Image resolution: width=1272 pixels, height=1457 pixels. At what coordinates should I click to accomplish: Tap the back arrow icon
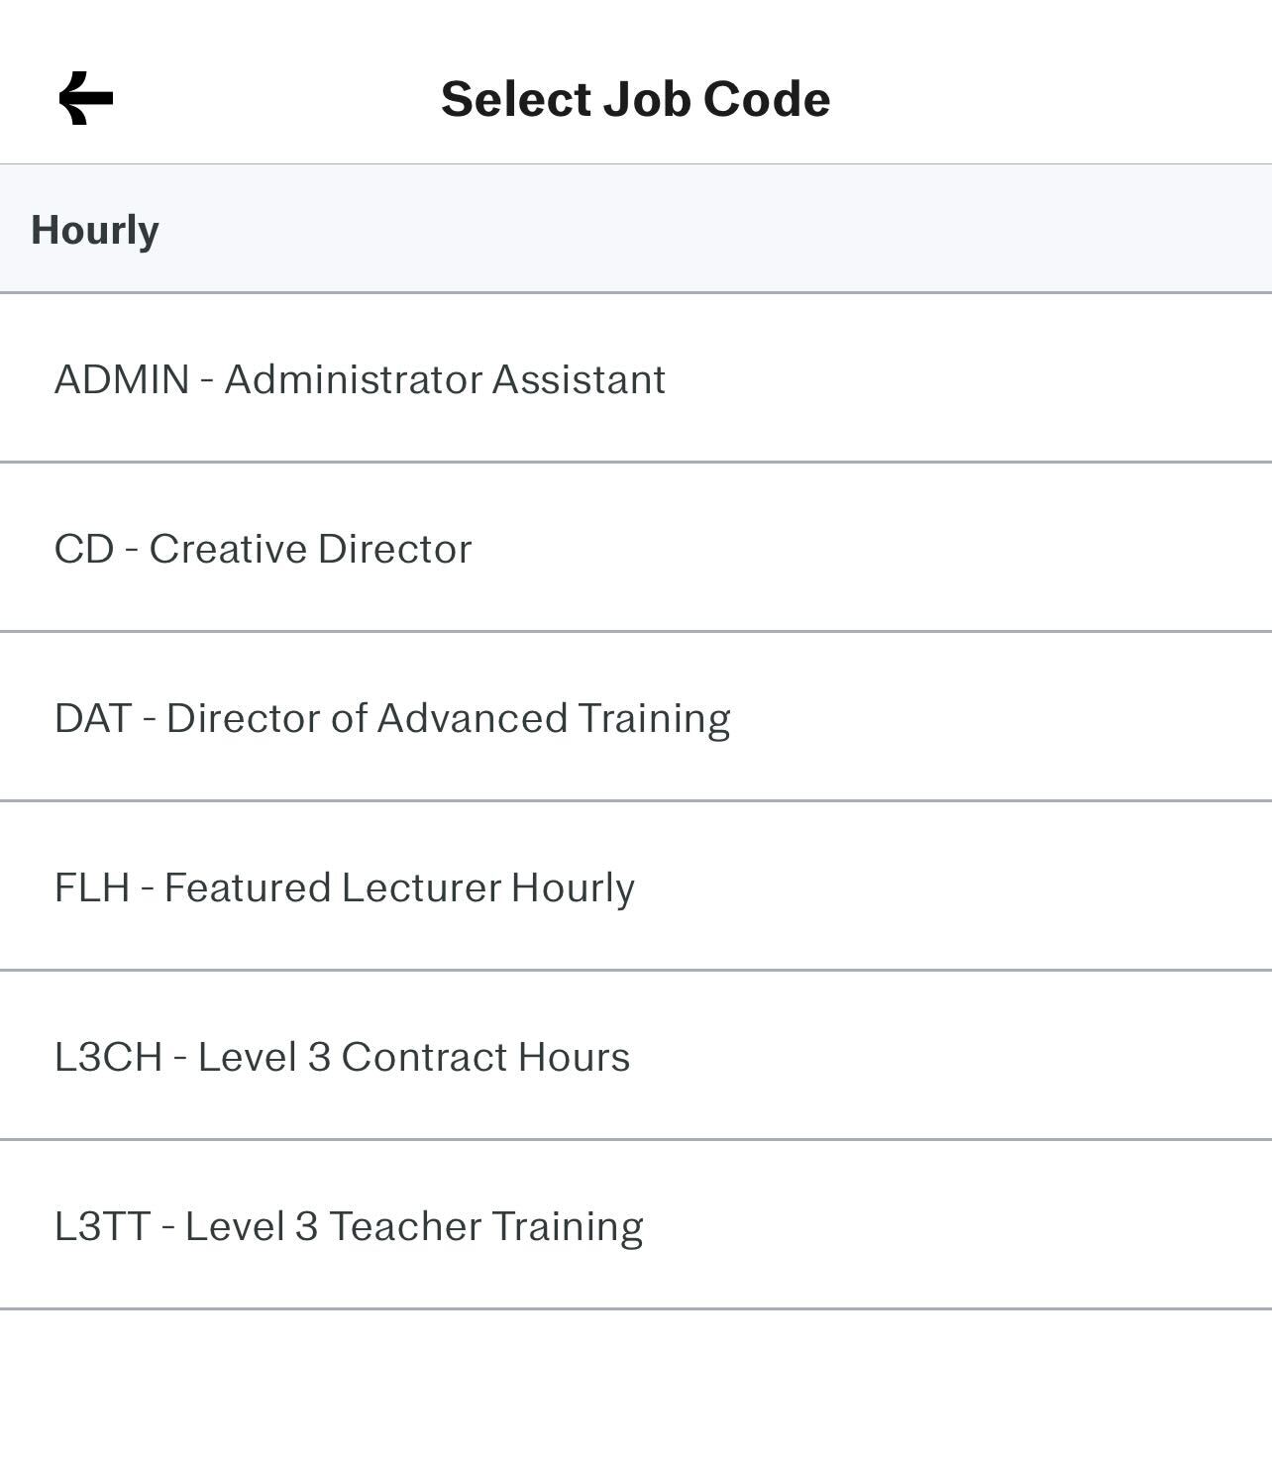[86, 98]
